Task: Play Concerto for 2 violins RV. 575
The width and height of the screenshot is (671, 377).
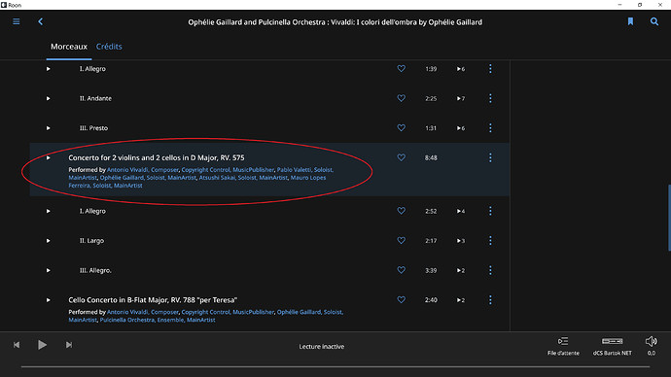Action: pyautogui.click(x=49, y=157)
